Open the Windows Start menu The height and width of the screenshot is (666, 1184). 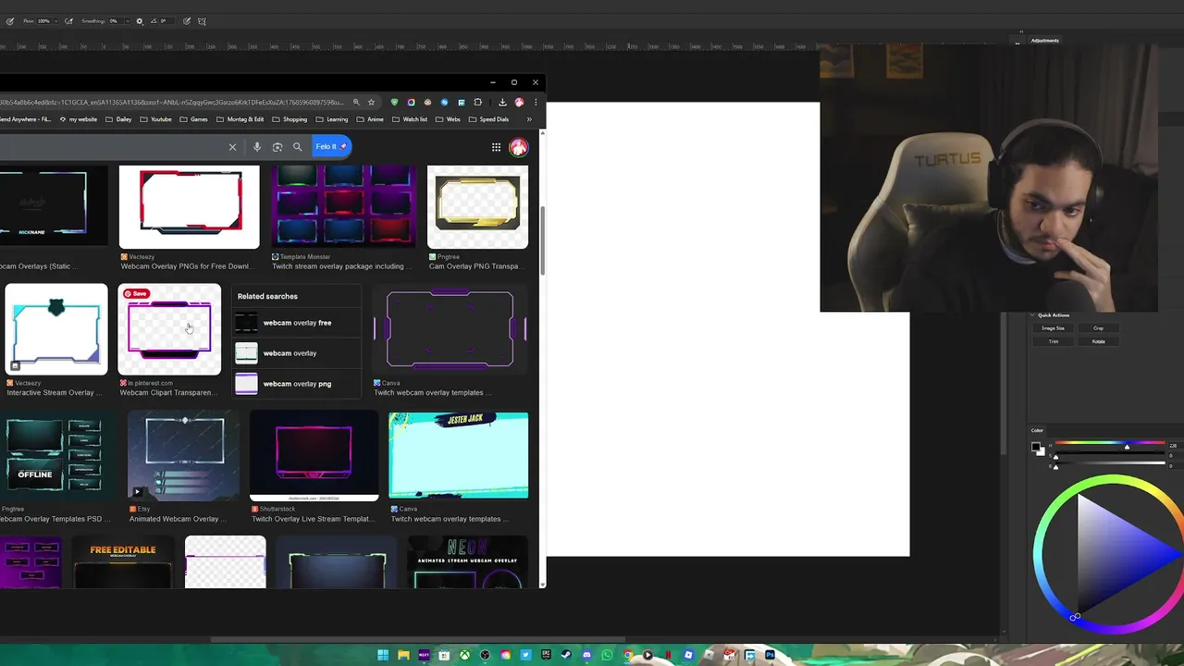click(x=383, y=655)
